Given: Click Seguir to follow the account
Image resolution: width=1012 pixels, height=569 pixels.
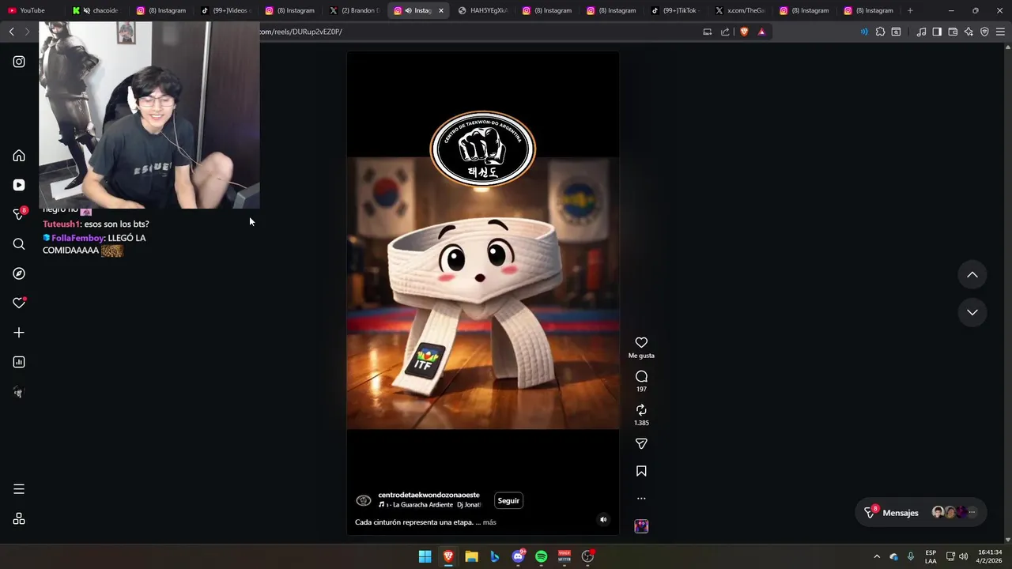Looking at the screenshot, I should point(508,500).
